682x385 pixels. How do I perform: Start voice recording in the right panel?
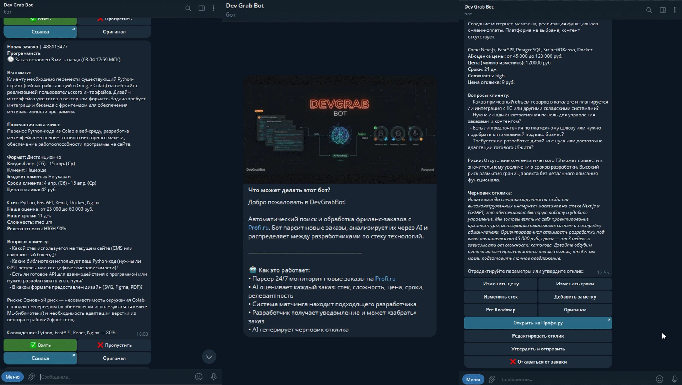click(x=674, y=379)
